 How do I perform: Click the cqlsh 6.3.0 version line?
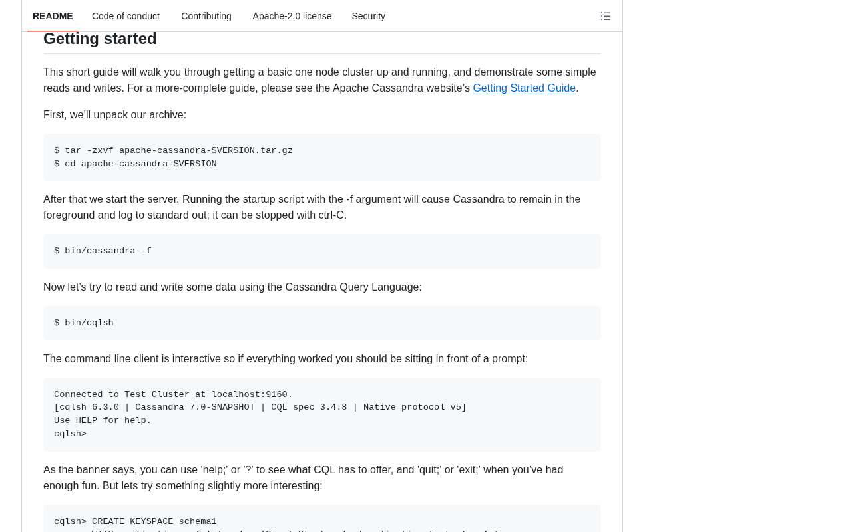click(x=260, y=408)
